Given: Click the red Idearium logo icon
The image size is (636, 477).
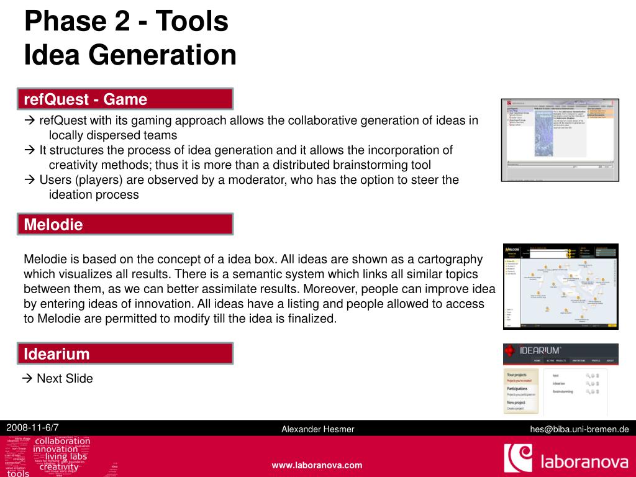Looking at the screenshot, I should point(510,350).
